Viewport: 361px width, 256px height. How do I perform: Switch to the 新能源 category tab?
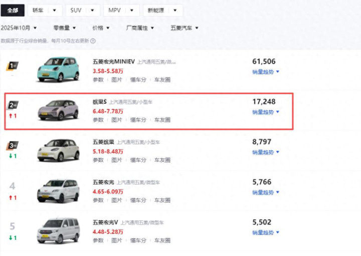coord(162,10)
